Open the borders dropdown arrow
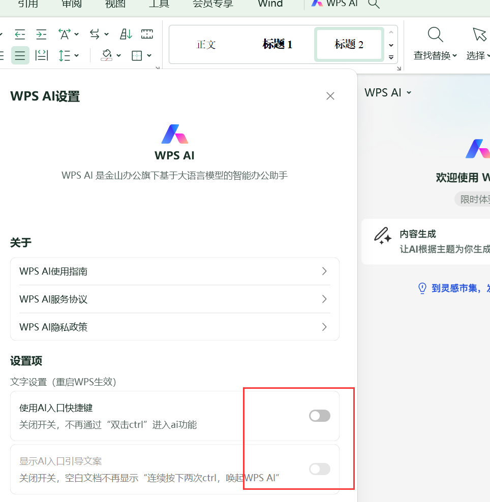The height and width of the screenshot is (502, 490). [x=149, y=55]
